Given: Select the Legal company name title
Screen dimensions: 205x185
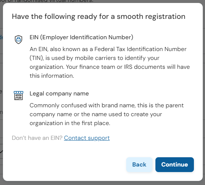Looking at the screenshot, I should click(x=59, y=94).
